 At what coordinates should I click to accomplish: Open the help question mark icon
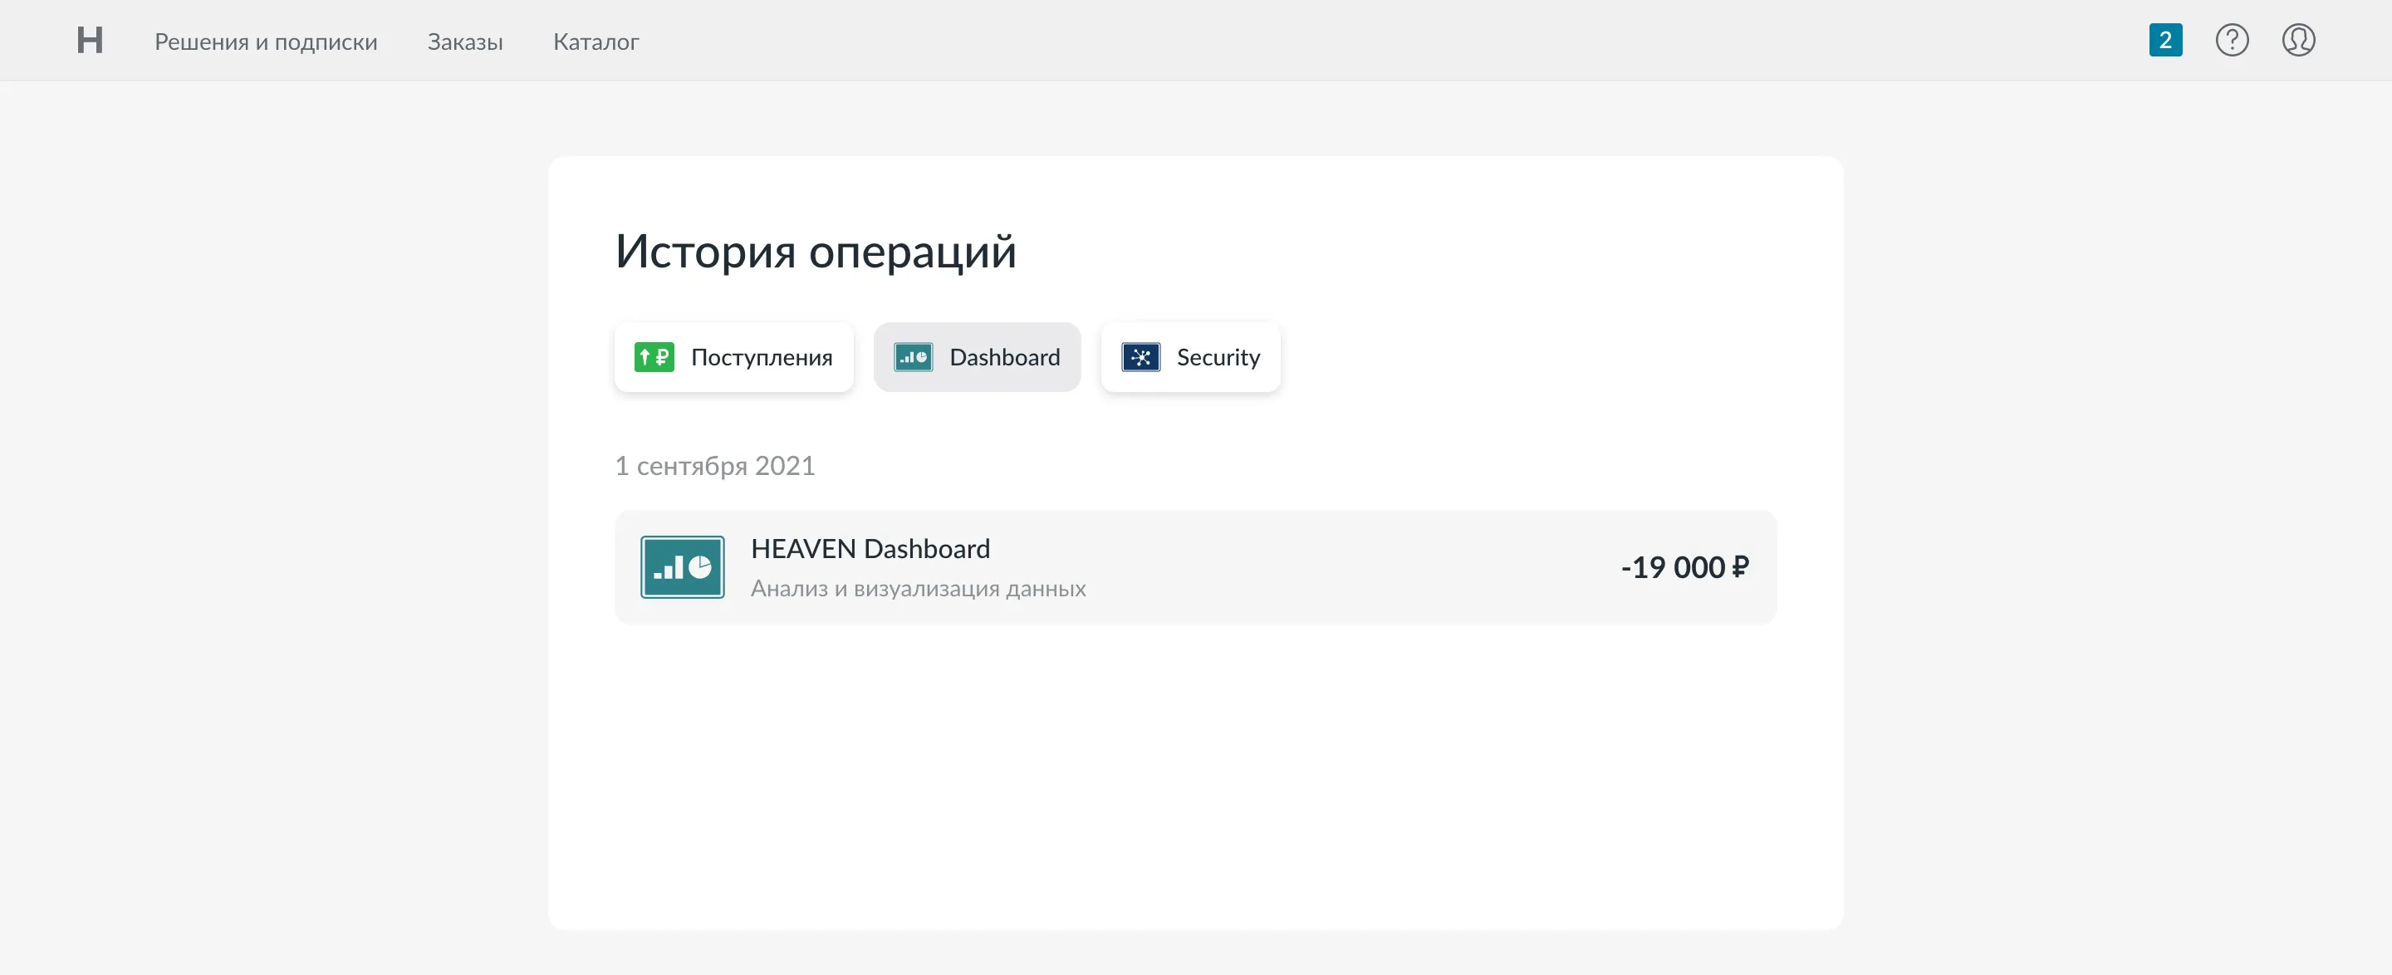(2232, 40)
